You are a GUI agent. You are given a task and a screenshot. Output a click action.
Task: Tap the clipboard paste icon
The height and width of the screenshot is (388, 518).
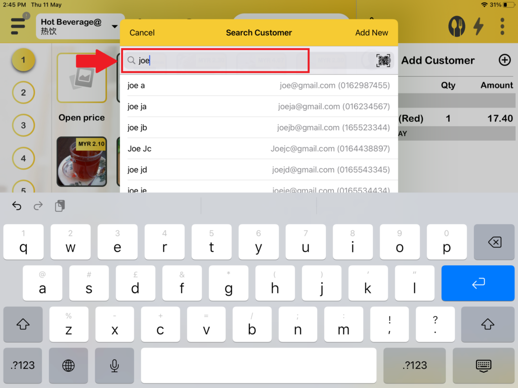click(60, 206)
